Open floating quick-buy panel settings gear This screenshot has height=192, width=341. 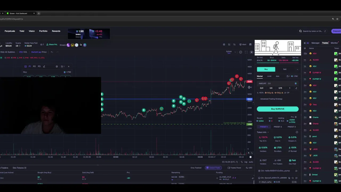pos(57,66)
